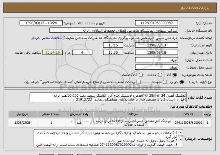
Task: Click the buyer organization name field
Action: coord(113,30)
